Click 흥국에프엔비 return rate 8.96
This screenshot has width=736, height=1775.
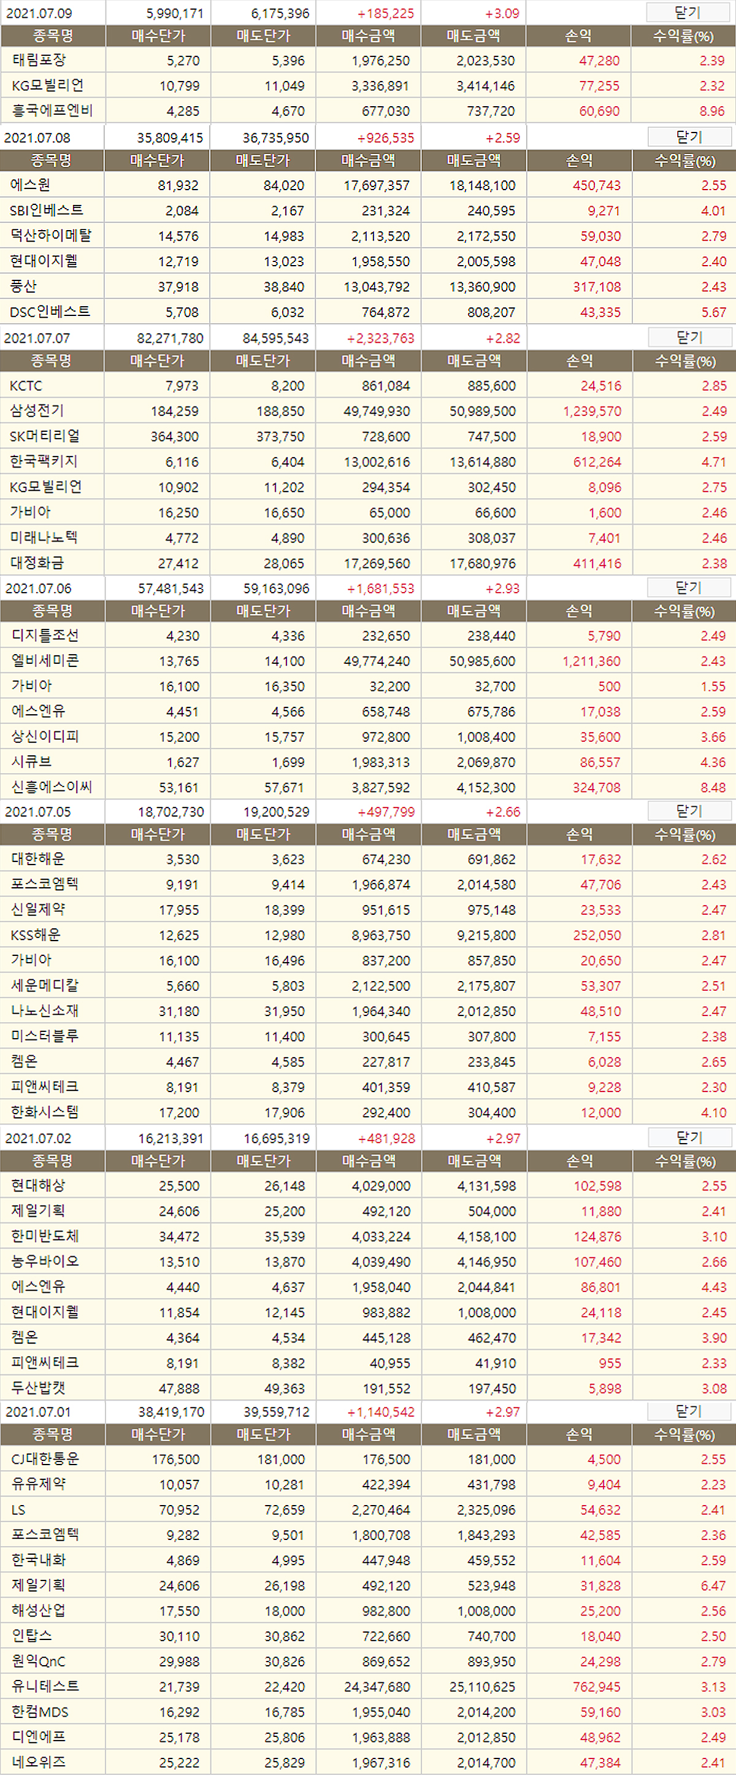coord(712,111)
